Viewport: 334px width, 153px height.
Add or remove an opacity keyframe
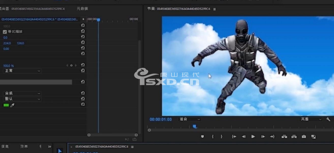point(71,65)
